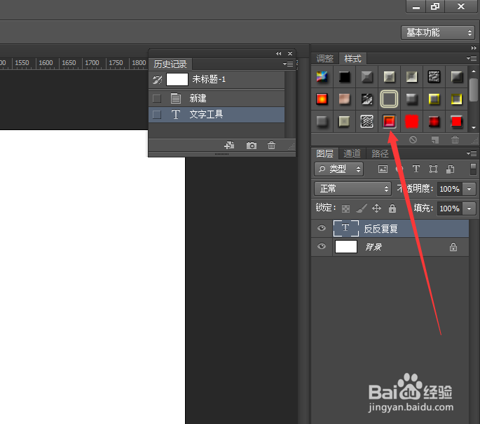Collapse the History panel with double arrows

point(279,53)
